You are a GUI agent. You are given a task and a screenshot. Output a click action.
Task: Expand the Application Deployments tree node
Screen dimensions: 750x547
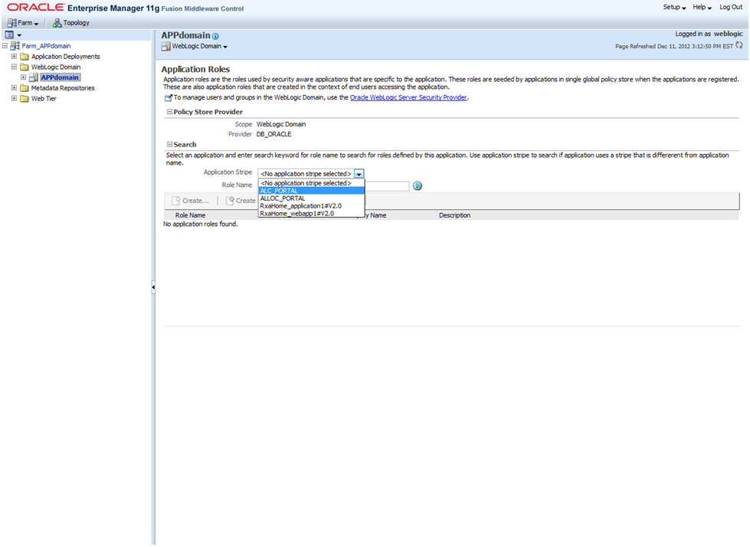point(15,56)
